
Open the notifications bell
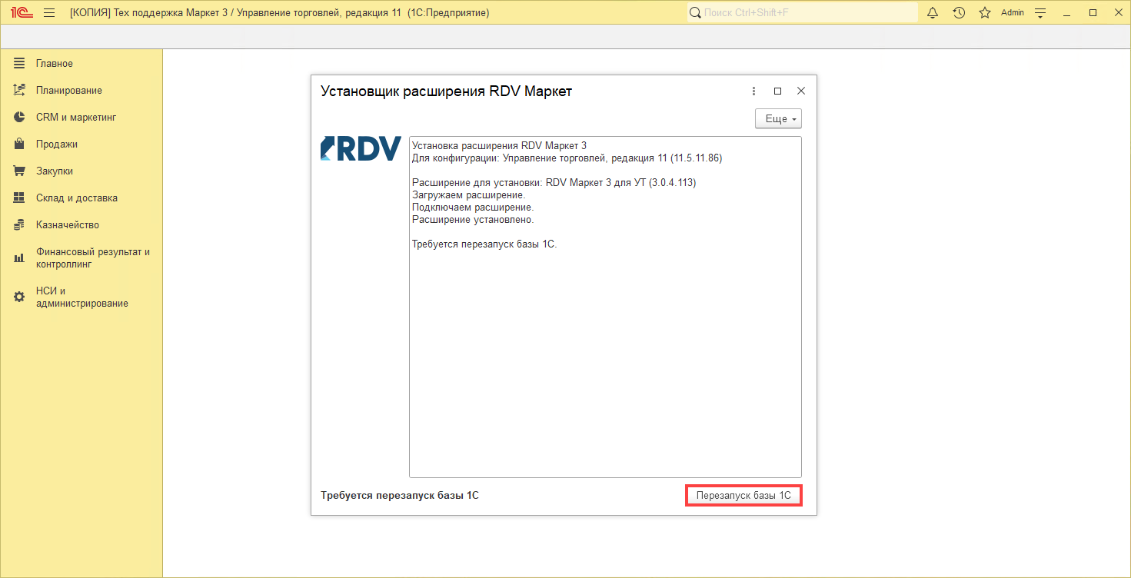933,13
